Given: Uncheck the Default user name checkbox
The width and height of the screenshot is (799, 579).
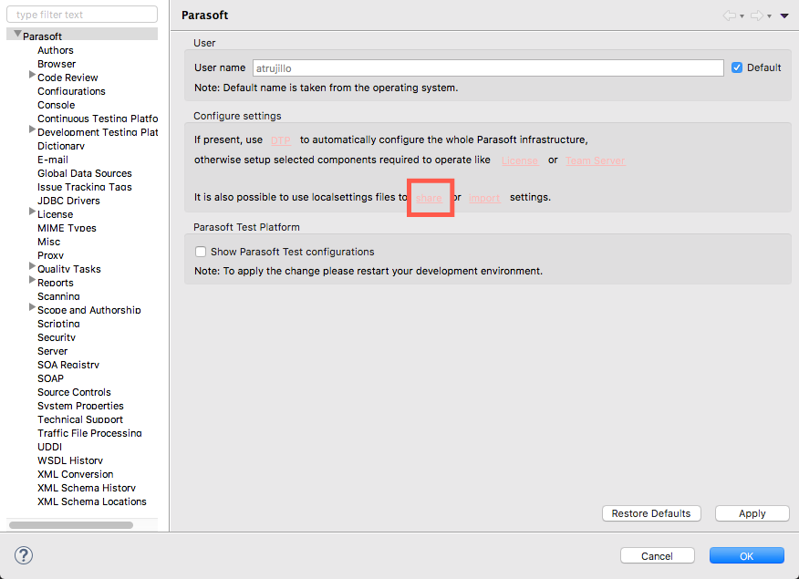Looking at the screenshot, I should tap(737, 67).
